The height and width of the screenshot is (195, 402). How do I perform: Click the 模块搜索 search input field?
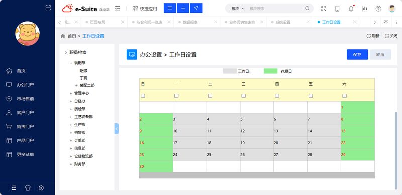click(275, 9)
